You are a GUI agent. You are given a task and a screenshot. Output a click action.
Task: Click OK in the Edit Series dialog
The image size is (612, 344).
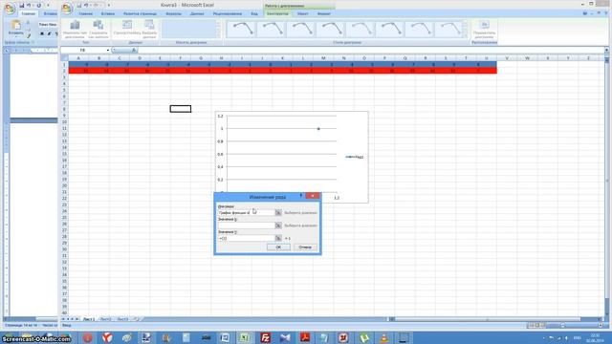point(278,247)
